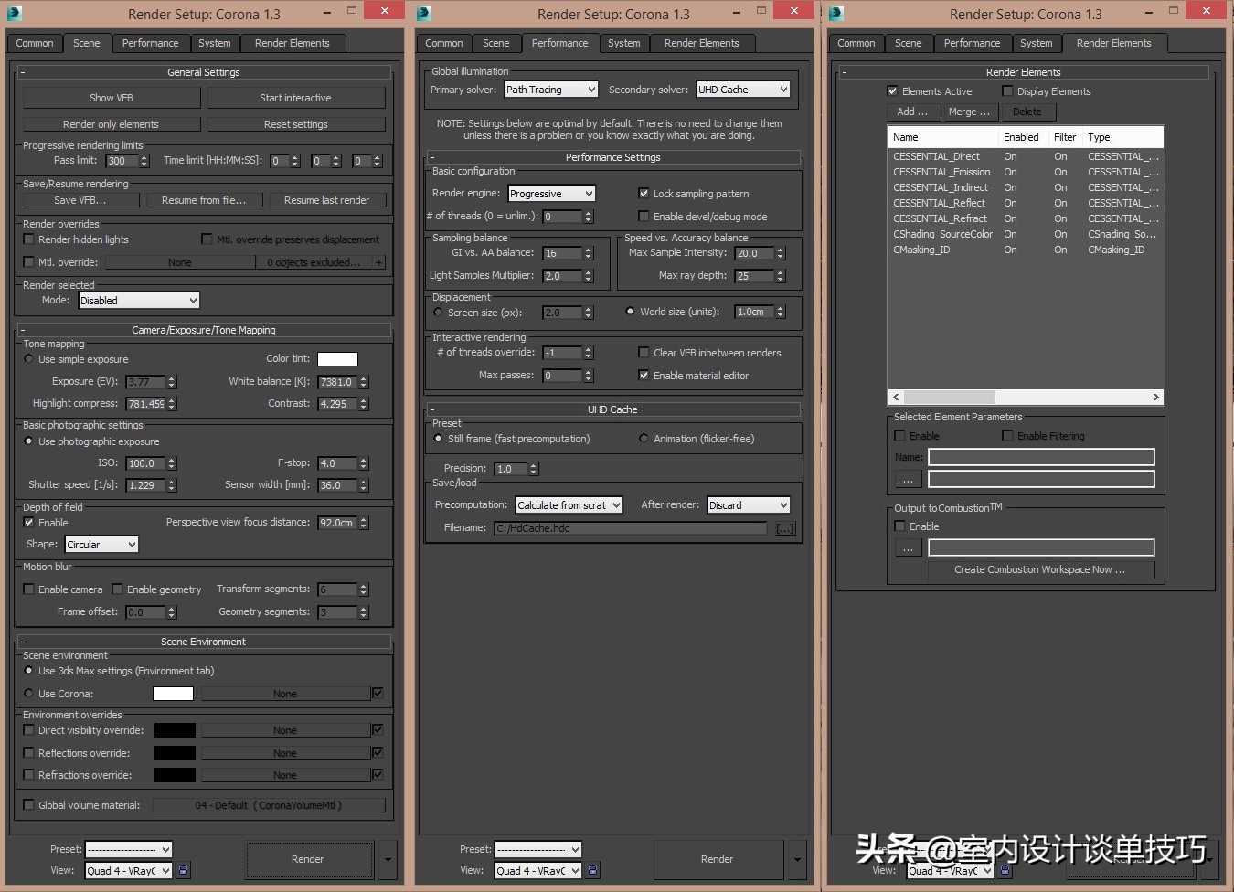Viewport: 1234px width, 892px height.
Task: Click the plus button beside objects excluded
Action: click(x=378, y=262)
